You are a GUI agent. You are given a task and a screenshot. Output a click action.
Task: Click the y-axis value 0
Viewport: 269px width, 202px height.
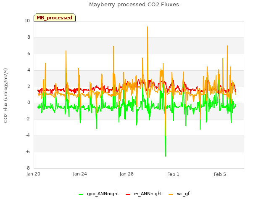[29, 103]
